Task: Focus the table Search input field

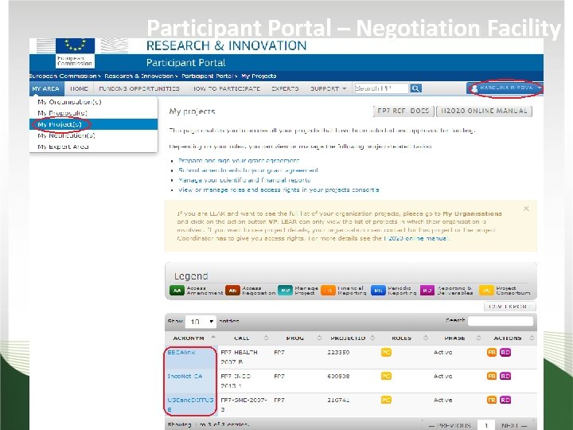Action: click(501, 321)
